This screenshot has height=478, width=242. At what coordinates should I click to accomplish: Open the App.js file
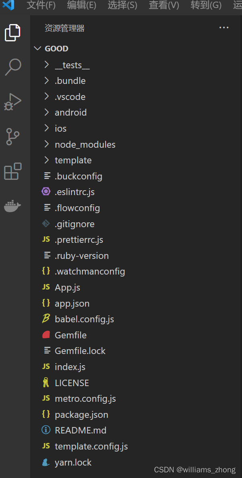click(x=67, y=287)
